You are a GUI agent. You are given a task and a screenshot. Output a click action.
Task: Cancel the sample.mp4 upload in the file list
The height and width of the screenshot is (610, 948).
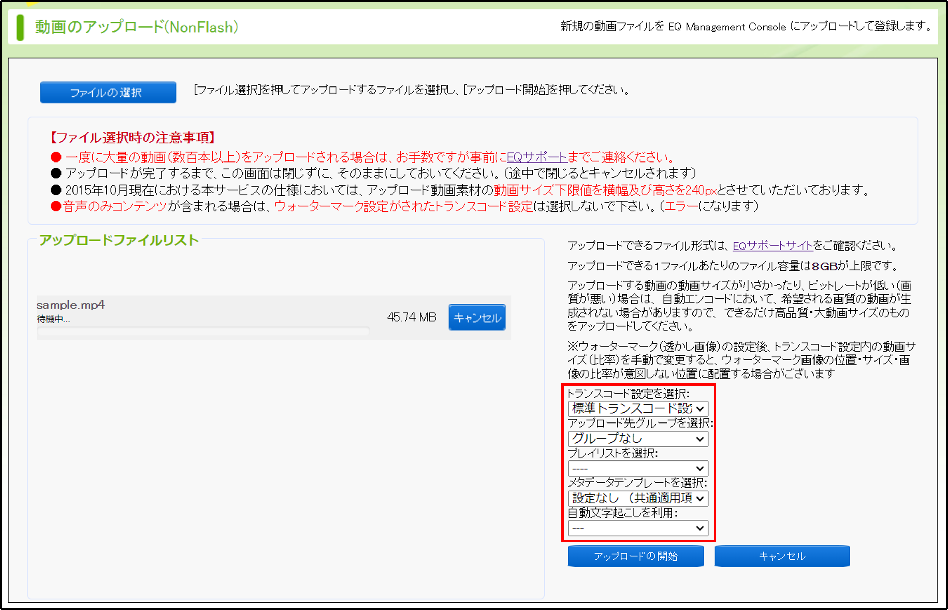[477, 317]
